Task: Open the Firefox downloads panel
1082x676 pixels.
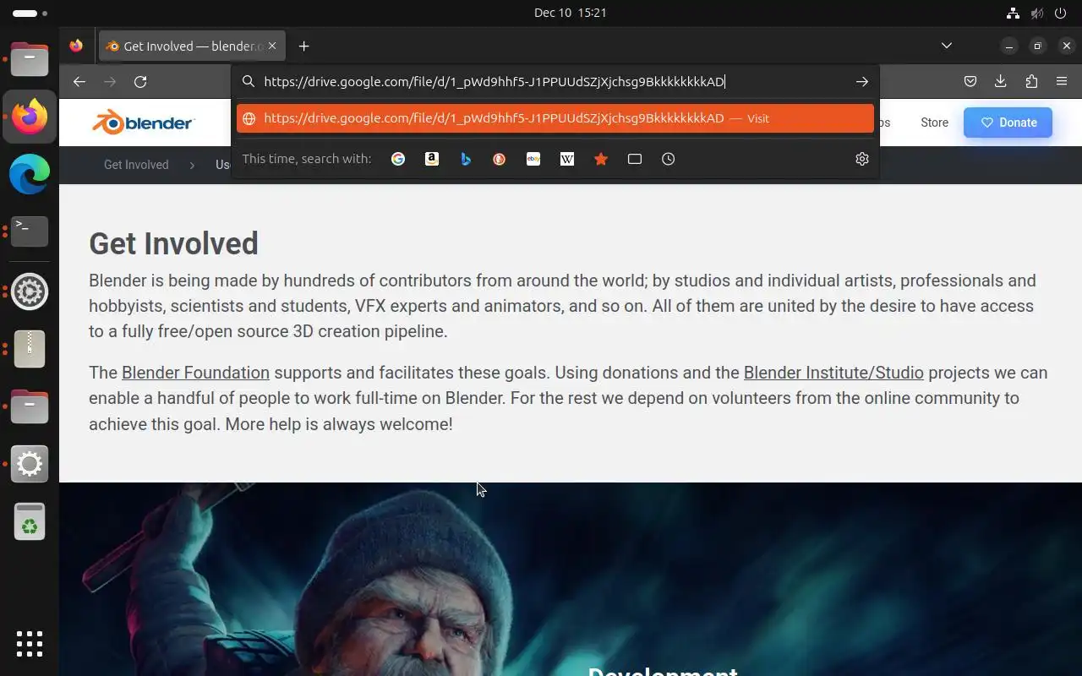Action: 1001,82
